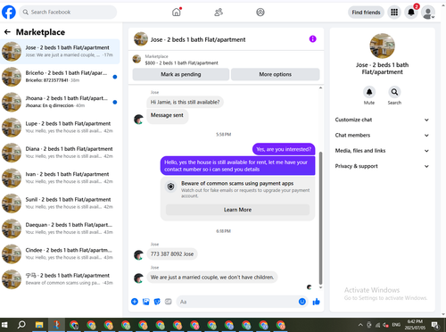Screen dimensions: 446x332
Task: Click the listing thumbnail in chat header
Action: (x=141, y=39)
